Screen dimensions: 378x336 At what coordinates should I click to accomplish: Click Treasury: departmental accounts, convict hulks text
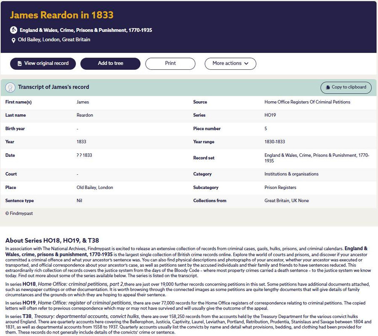tap(87, 316)
